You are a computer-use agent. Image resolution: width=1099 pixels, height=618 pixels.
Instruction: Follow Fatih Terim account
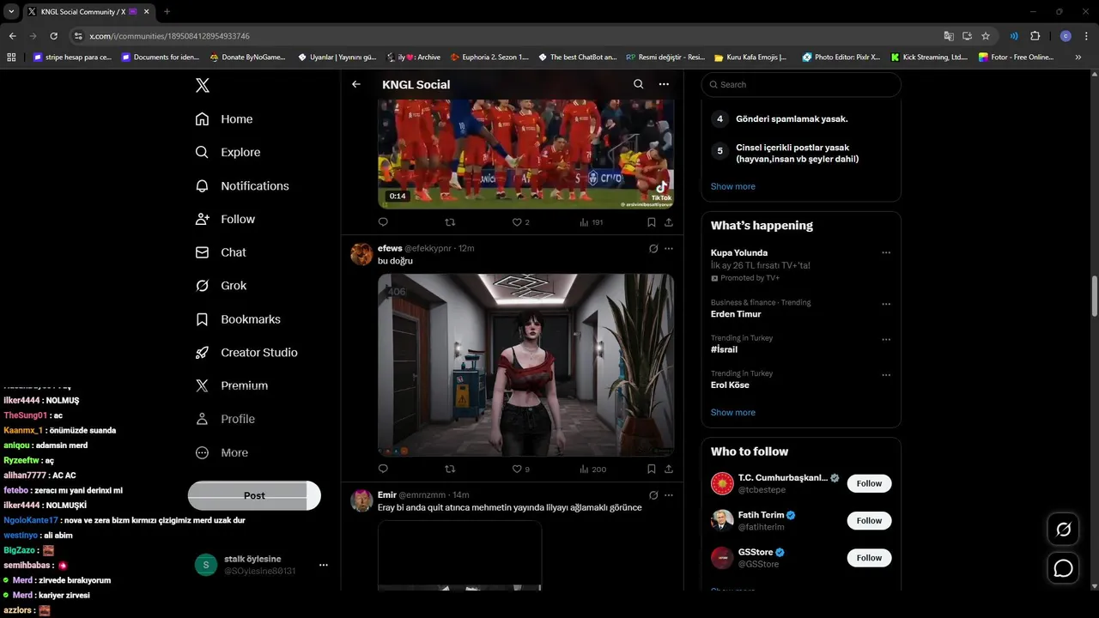869,520
